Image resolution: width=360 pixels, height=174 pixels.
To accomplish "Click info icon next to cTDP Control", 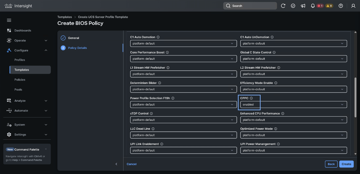I will pos(152,114).
